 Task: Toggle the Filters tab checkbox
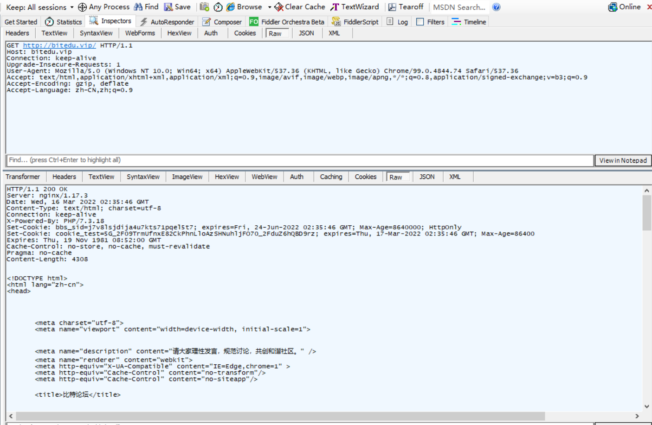click(420, 22)
